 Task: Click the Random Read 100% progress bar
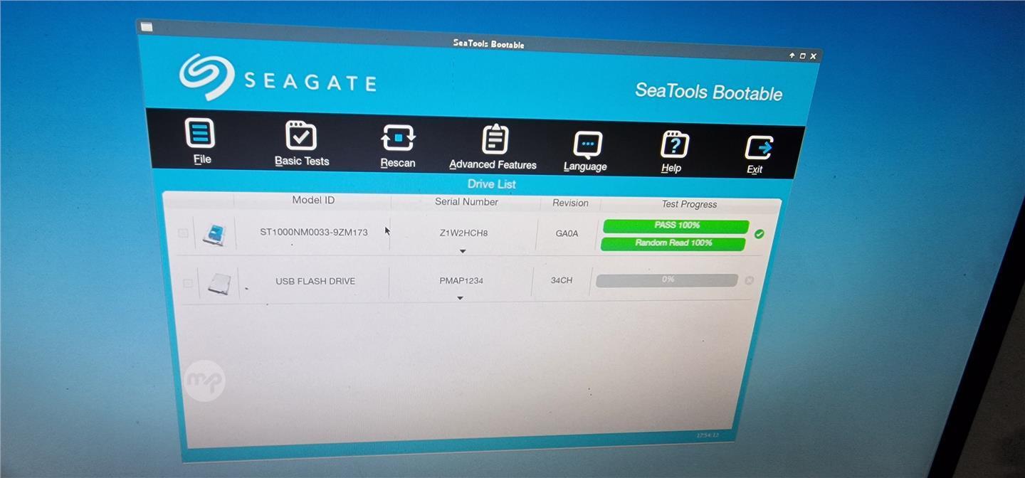tap(673, 243)
